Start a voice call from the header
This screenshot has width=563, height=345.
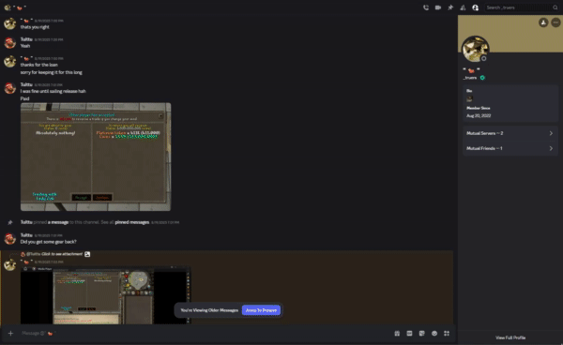pos(426,7)
